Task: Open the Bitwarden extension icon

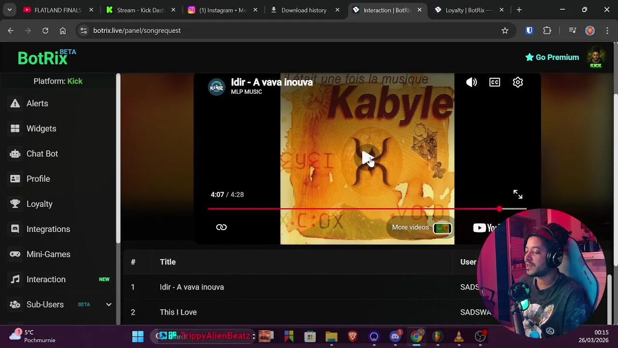Action: coord(529,30)
